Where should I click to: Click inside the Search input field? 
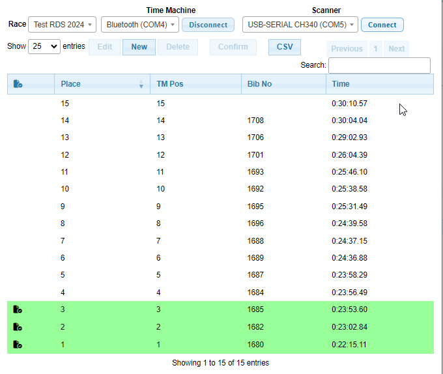click(x=379, y=65)
